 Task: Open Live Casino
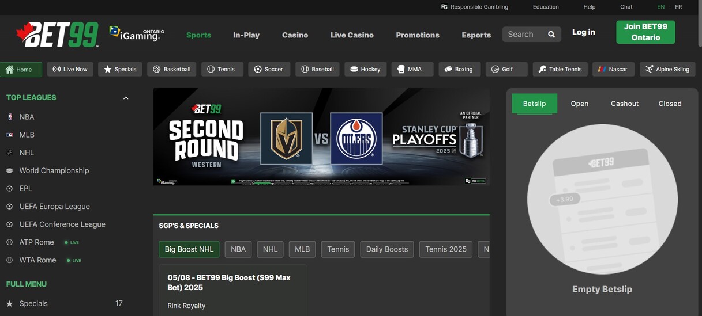point(352,35)
